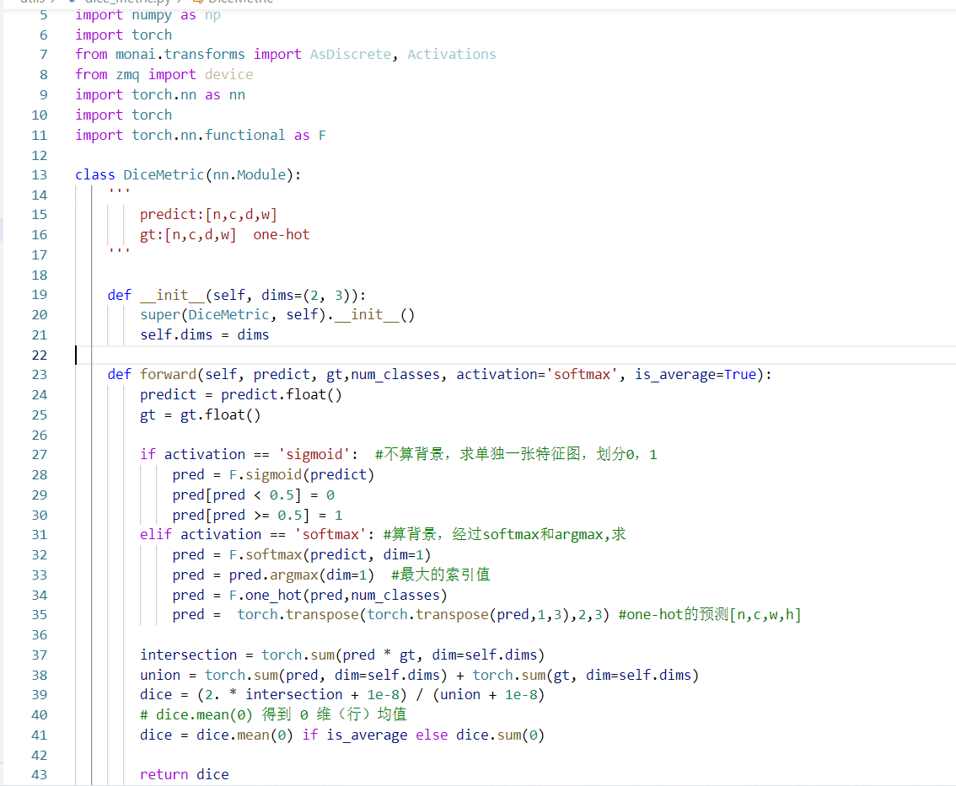
Task: Click the Chinese comment on line 27
Action: pos(516,454)
